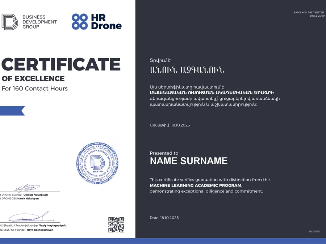Viewport: 326px width, 244px height.
Task: Click the blue ribbon banner shape
Action: (x=12, y=111)
